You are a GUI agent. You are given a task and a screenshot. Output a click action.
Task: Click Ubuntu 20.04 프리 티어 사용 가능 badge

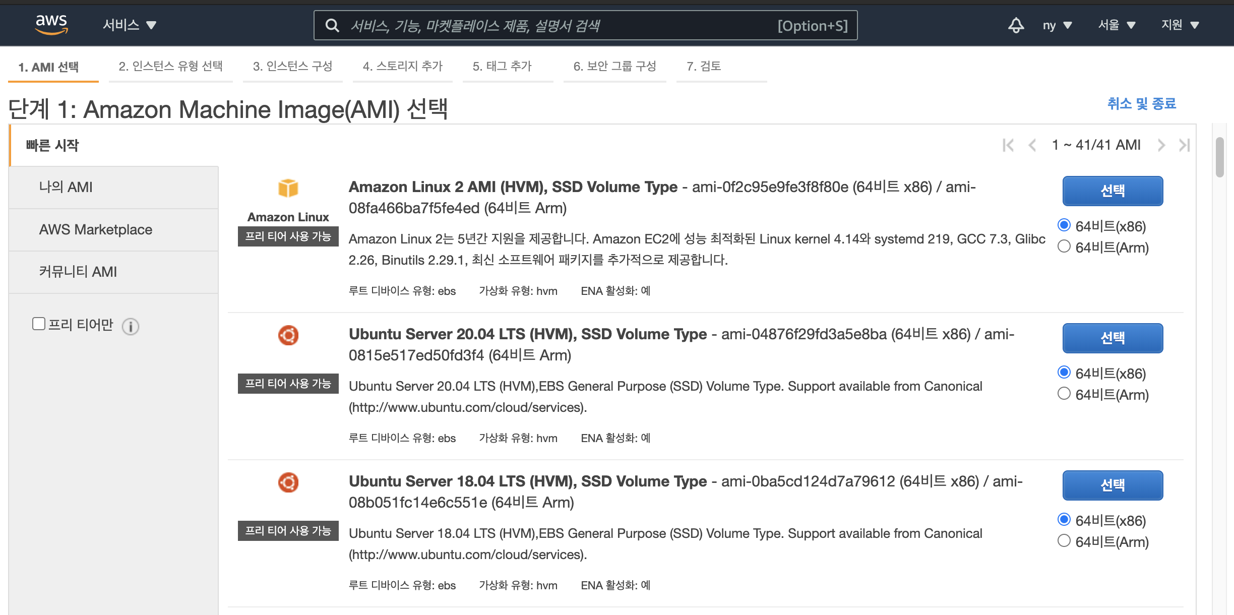(288, 384)
